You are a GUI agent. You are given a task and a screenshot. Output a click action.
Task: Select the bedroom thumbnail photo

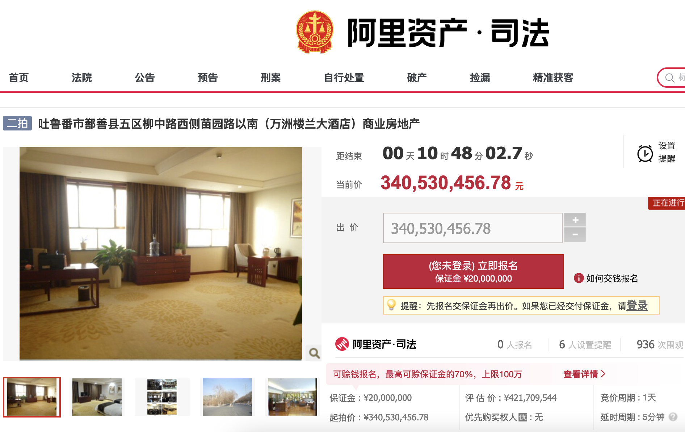click(97, 397)
